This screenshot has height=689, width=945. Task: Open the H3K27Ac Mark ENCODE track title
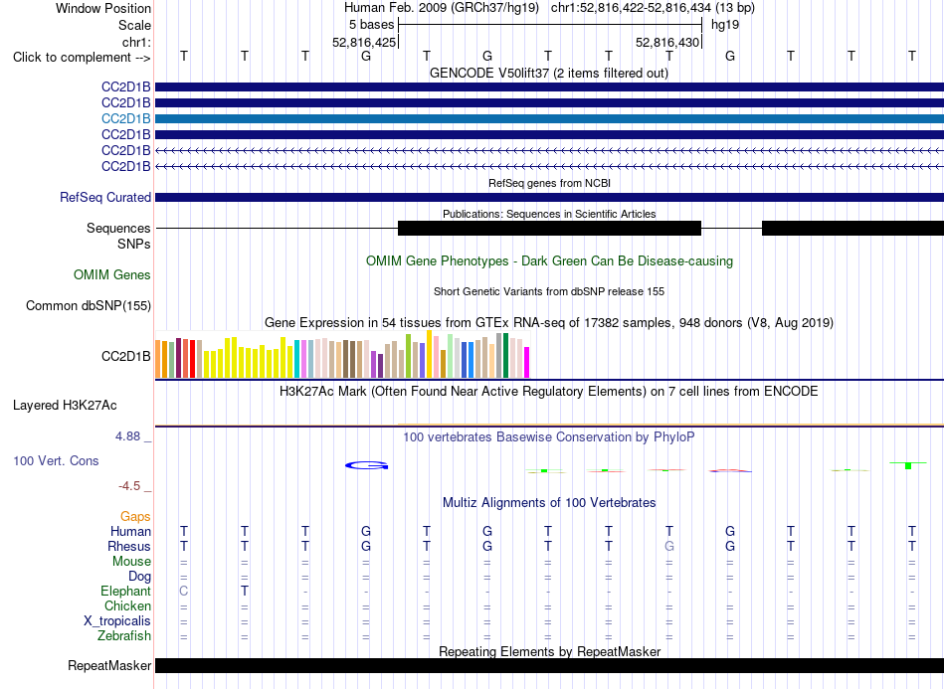(x=548, y=392)
